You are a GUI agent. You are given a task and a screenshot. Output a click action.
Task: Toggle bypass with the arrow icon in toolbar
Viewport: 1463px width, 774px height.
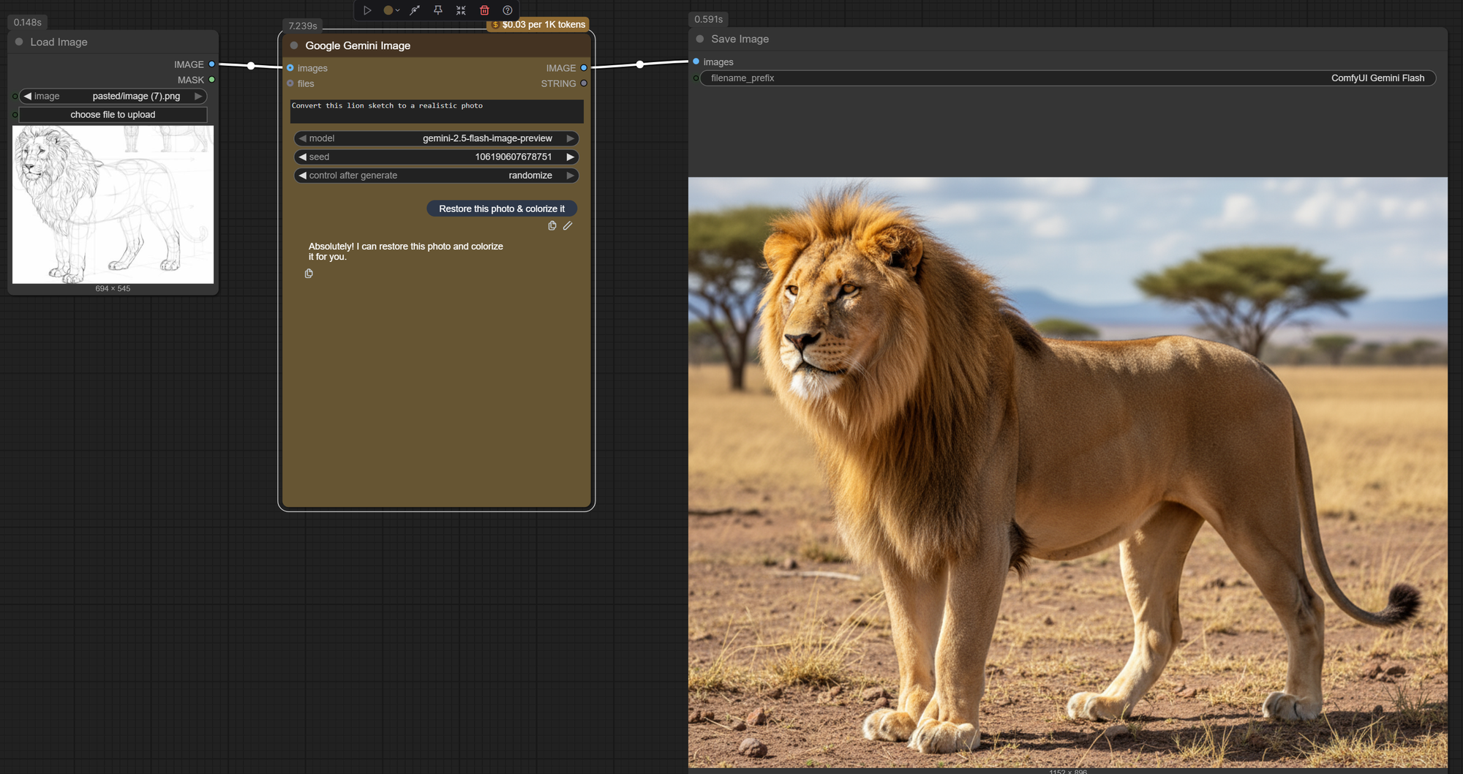415,10
